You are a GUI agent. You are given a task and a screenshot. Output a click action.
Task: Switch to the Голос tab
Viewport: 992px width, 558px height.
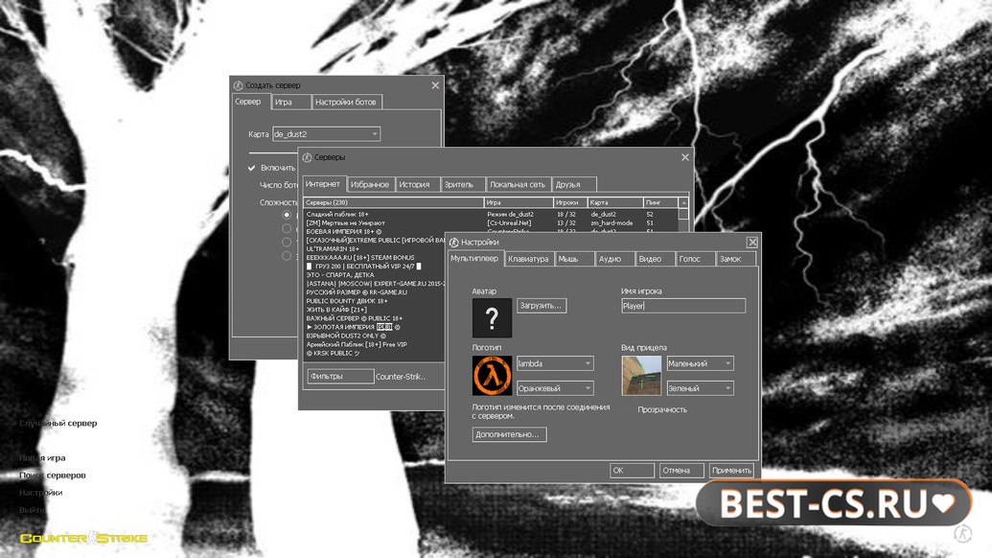695,259
